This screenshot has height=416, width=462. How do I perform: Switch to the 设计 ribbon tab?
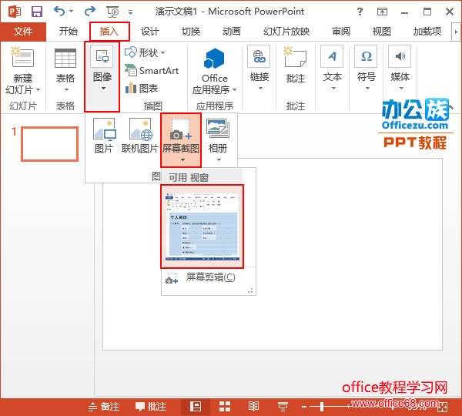pyautogui.click(x=149, y=32)
